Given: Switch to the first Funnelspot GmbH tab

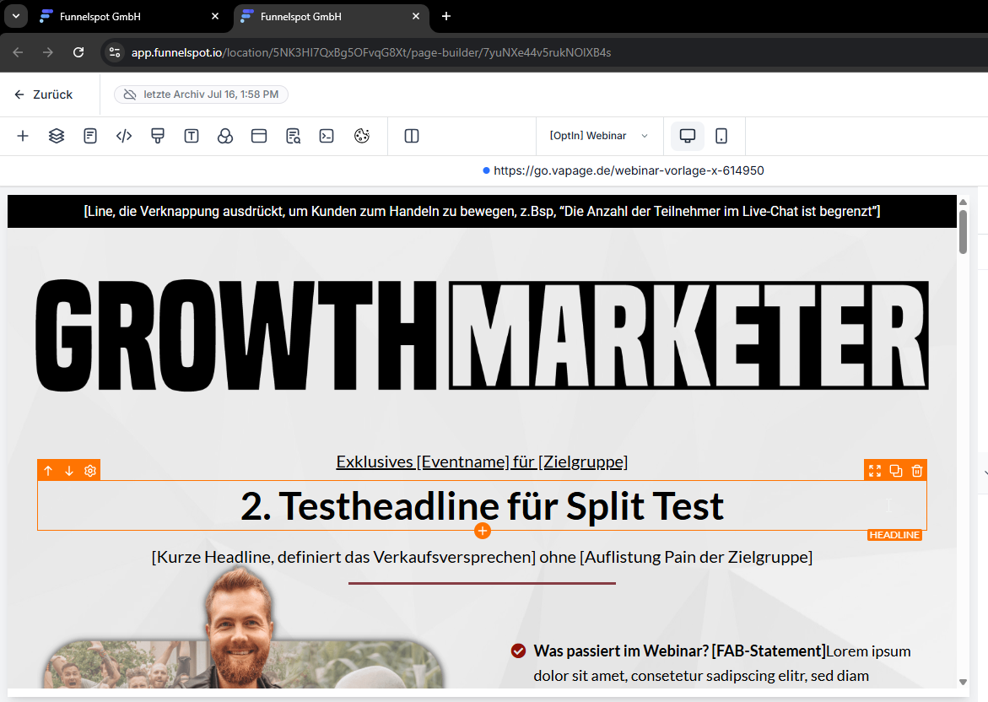Looking at the screenshot, I should pos(129,16).
